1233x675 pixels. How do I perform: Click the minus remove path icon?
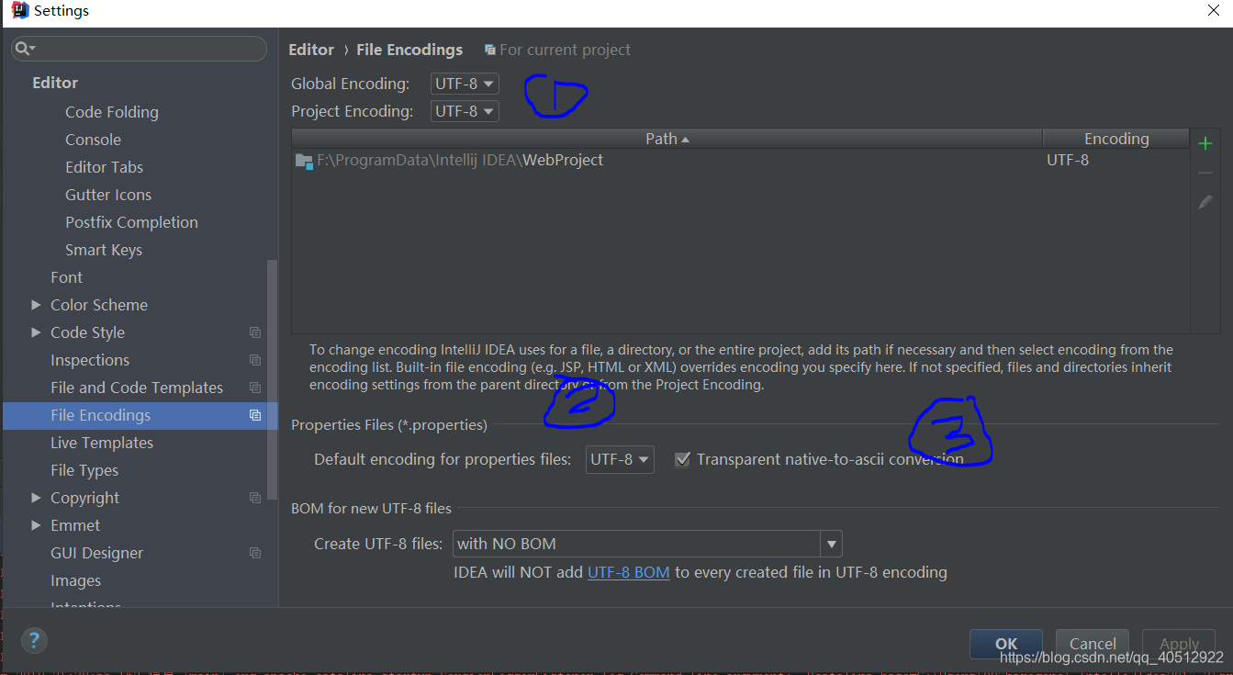pyautogui.click(x=1205, y=173)
